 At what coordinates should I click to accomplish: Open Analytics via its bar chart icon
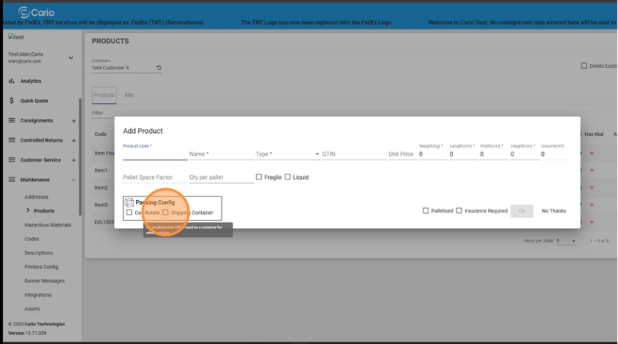(11, 82)
